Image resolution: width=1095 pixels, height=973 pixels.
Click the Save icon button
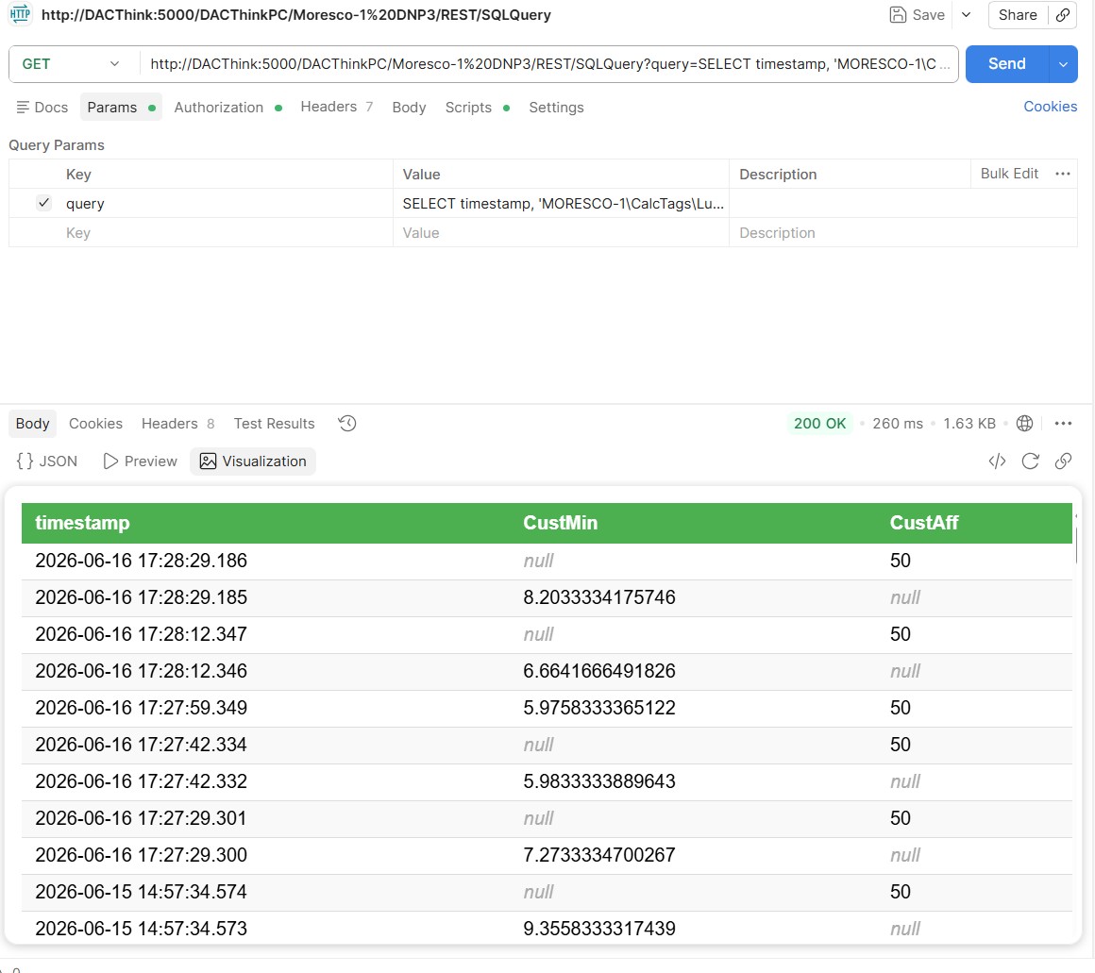pyautogui.click(x=917, y=15)
